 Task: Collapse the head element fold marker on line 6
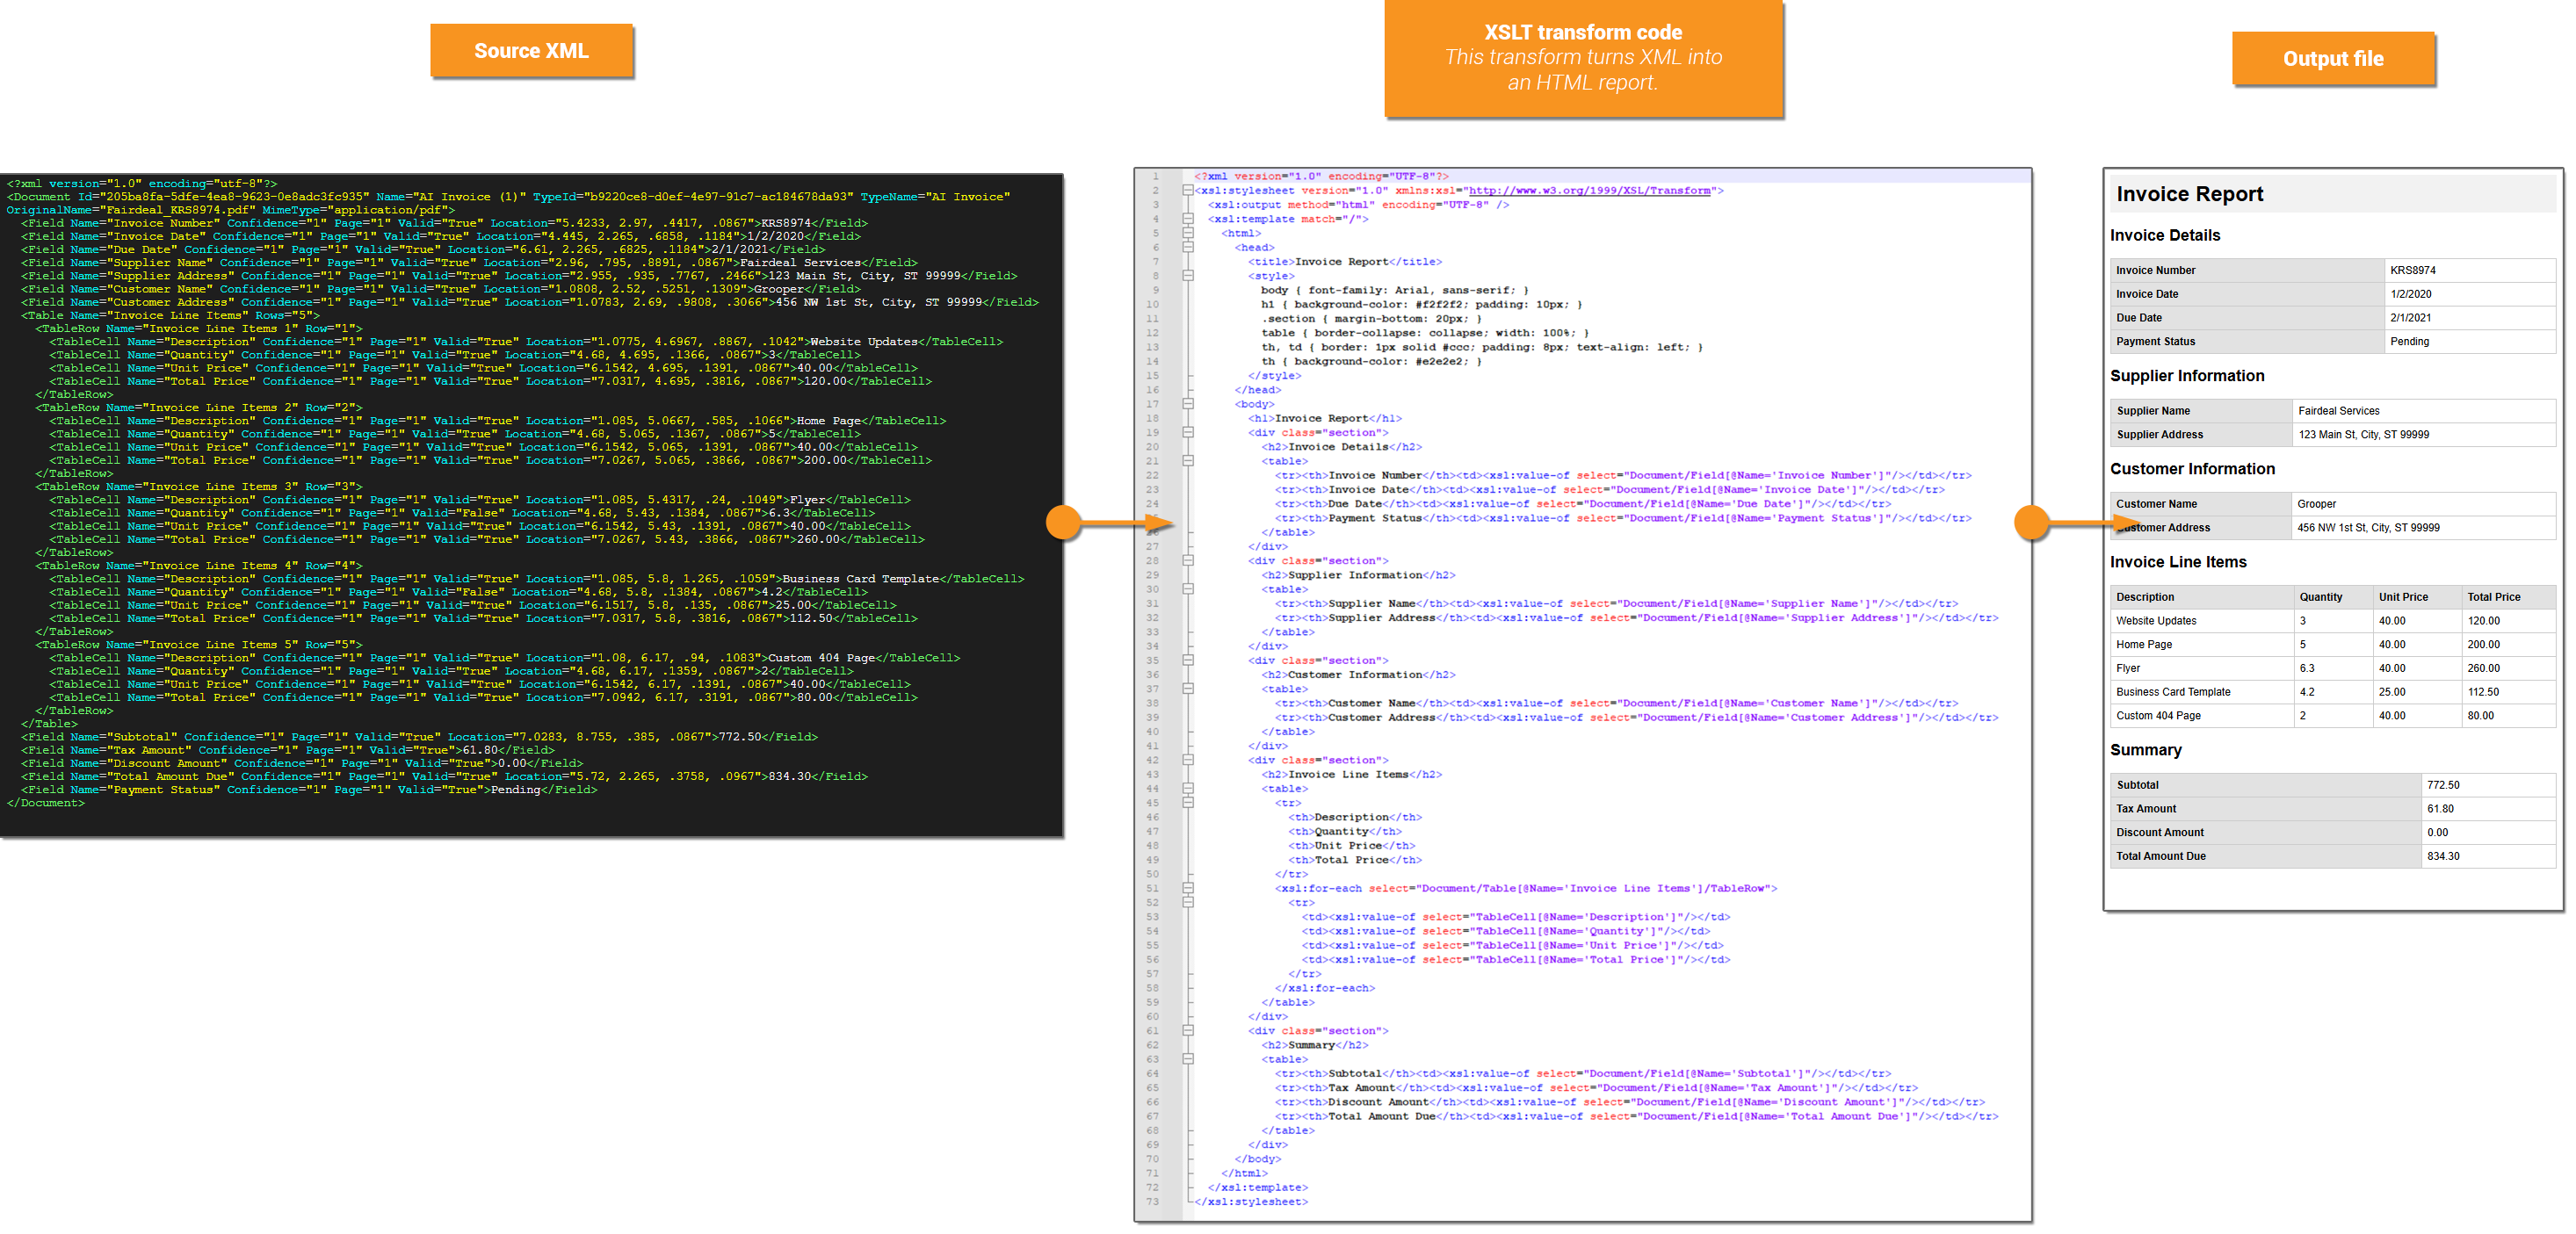click(x=1188, y=247)
